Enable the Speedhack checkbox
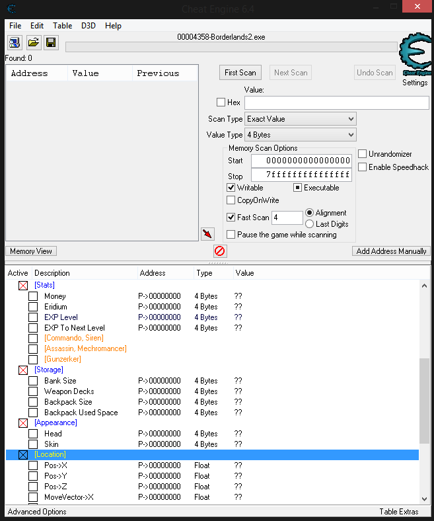The height and width of the screenshot is (521, 434). (363, 167)
